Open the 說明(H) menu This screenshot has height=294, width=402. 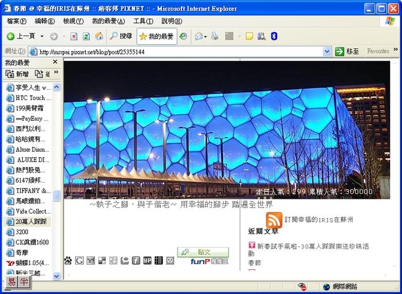pos(172,21)
